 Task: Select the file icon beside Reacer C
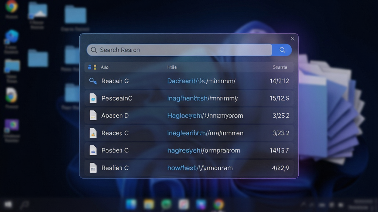click(93, 133)
